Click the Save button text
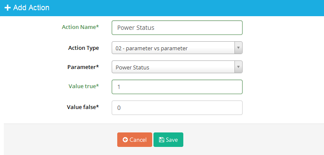This screenshot has height=155, width=324. tap(172, 140)
